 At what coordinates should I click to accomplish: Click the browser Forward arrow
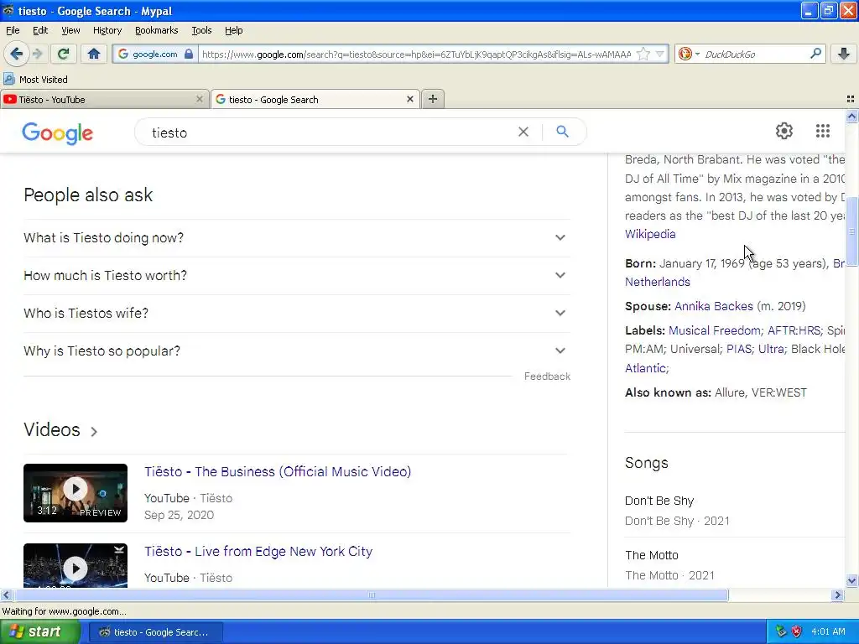37,54
